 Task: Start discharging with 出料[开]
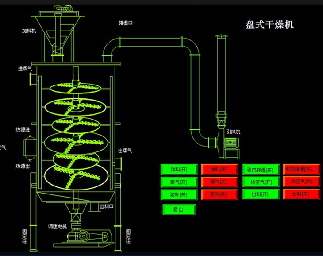(261, 194)
